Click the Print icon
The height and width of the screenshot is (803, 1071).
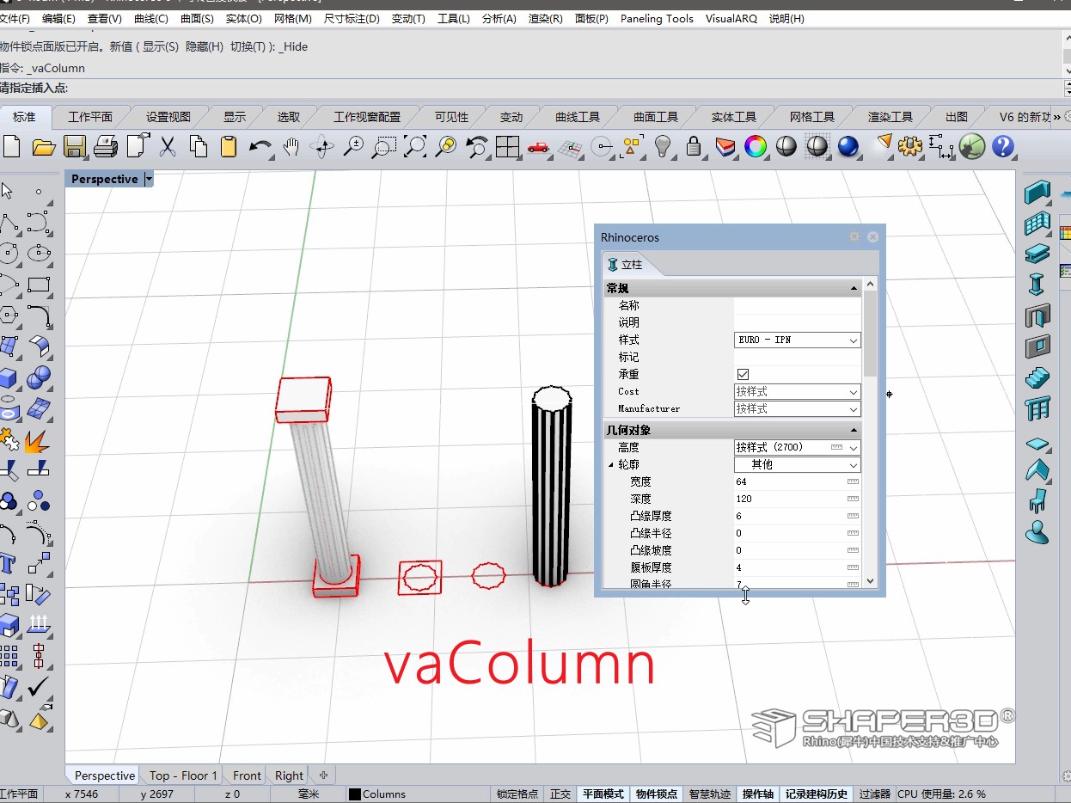105,146
